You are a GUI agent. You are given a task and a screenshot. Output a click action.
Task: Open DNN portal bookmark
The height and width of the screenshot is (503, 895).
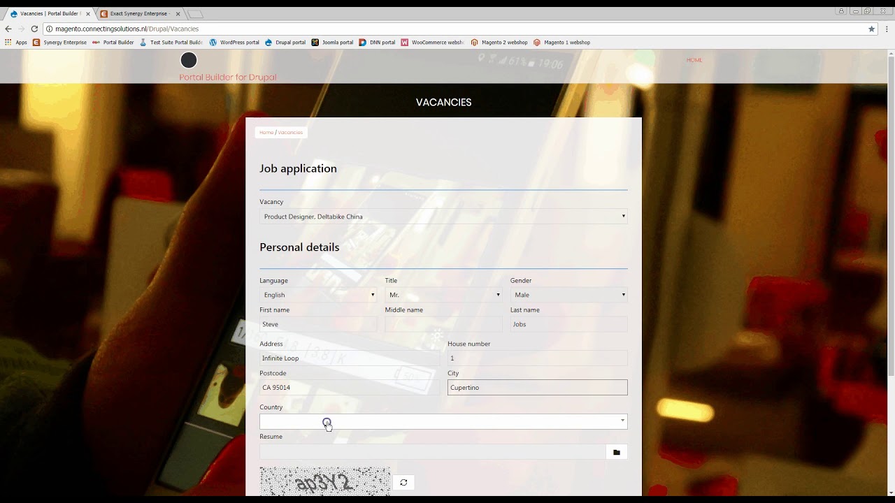click(x=377, y=43)
